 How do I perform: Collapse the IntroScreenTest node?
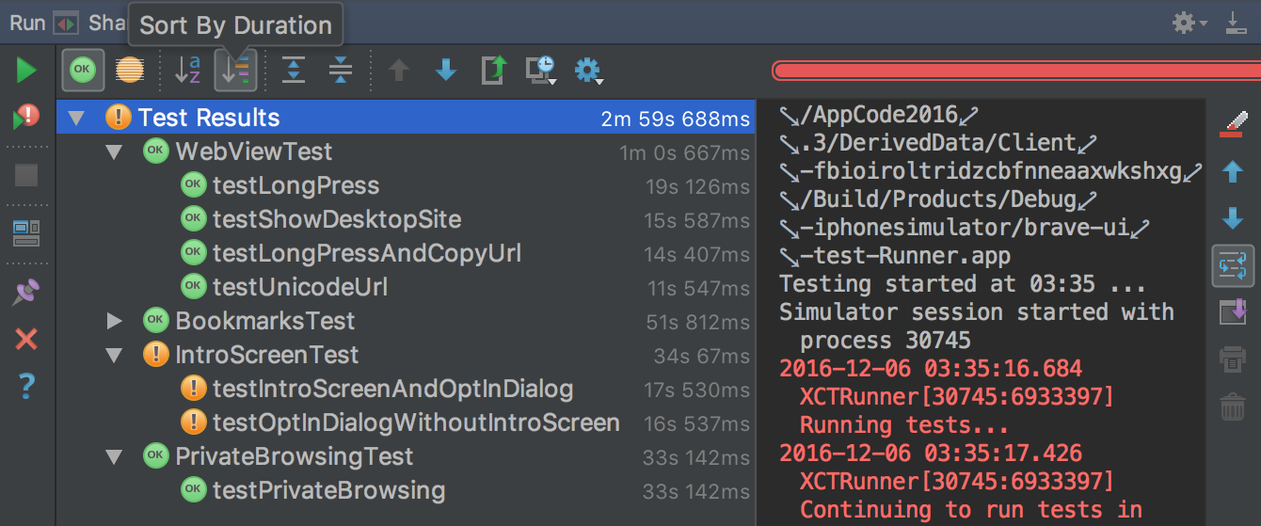[115, 355]
